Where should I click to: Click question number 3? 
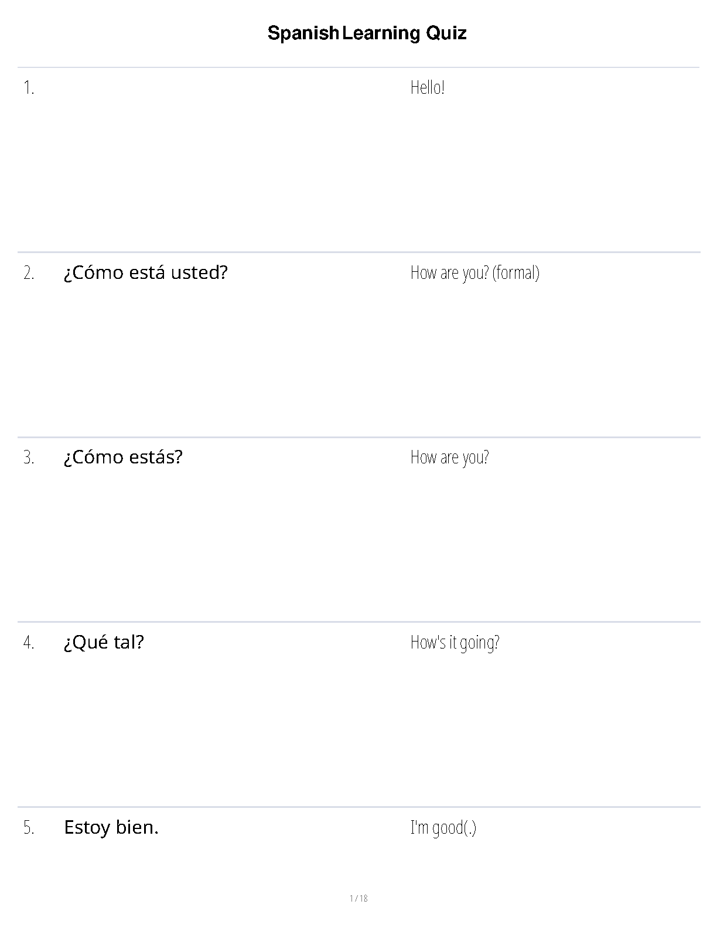coord(29,458)
